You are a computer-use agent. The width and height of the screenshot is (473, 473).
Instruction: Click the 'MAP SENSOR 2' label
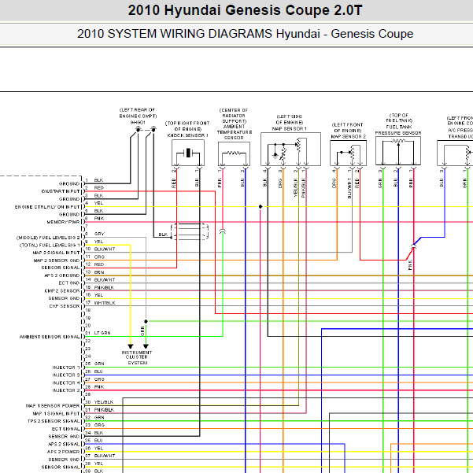click(x=348, y=137)
